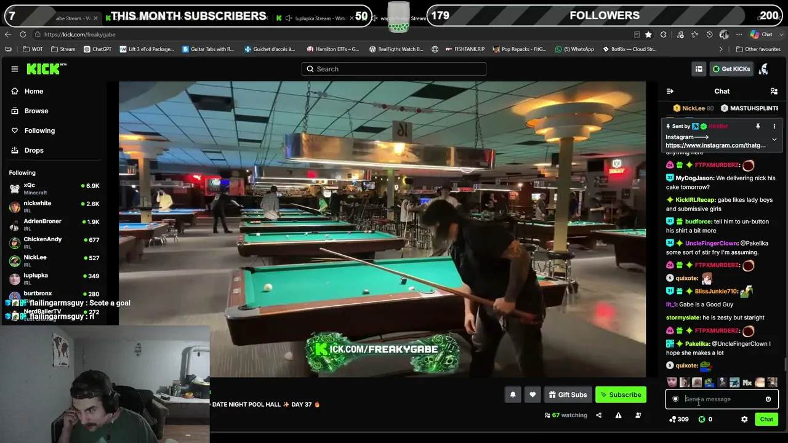The width and height of the screenshot is (788, 443).
Task: Click username UncleFingerClown in chat
Action: 711,243
